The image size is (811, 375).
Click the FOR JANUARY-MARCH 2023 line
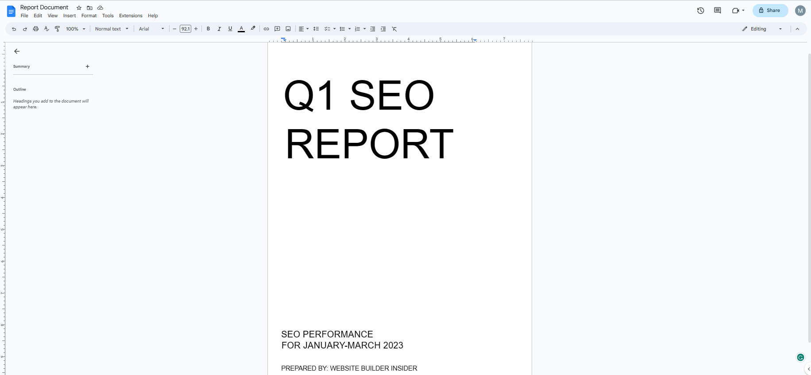[x=342, y=345]
